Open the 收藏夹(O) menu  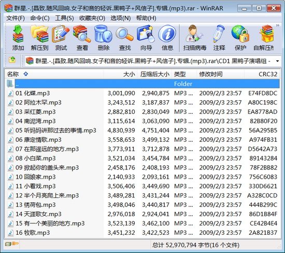pos(92,18)
